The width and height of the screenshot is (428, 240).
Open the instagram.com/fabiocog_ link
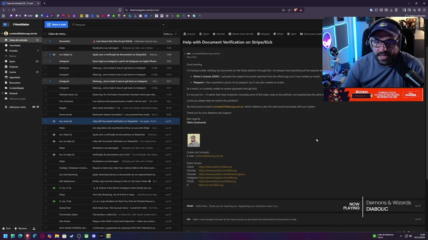coord(218,178)
